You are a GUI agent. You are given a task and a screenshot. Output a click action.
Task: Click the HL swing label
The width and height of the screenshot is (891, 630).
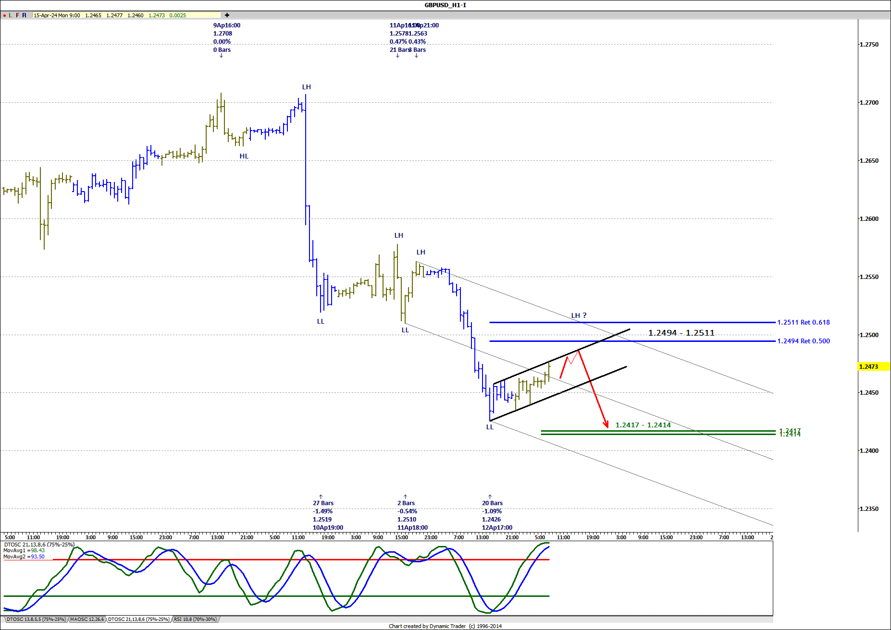tap(244, 156)
